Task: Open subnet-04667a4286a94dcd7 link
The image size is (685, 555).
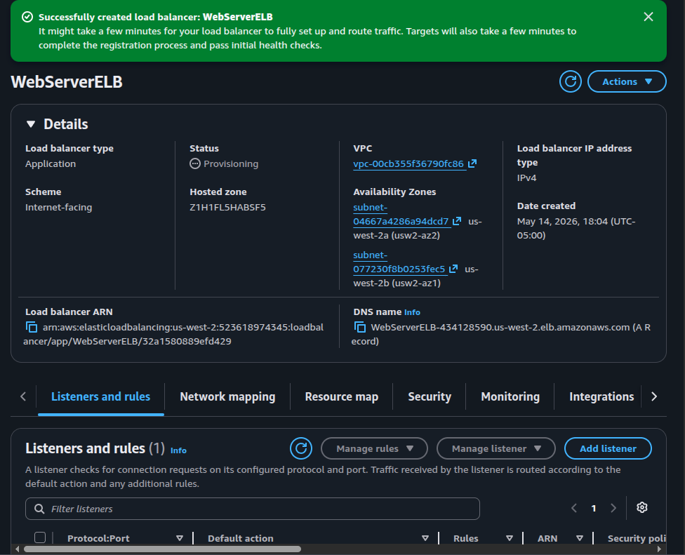Action: tap(401, 215)
